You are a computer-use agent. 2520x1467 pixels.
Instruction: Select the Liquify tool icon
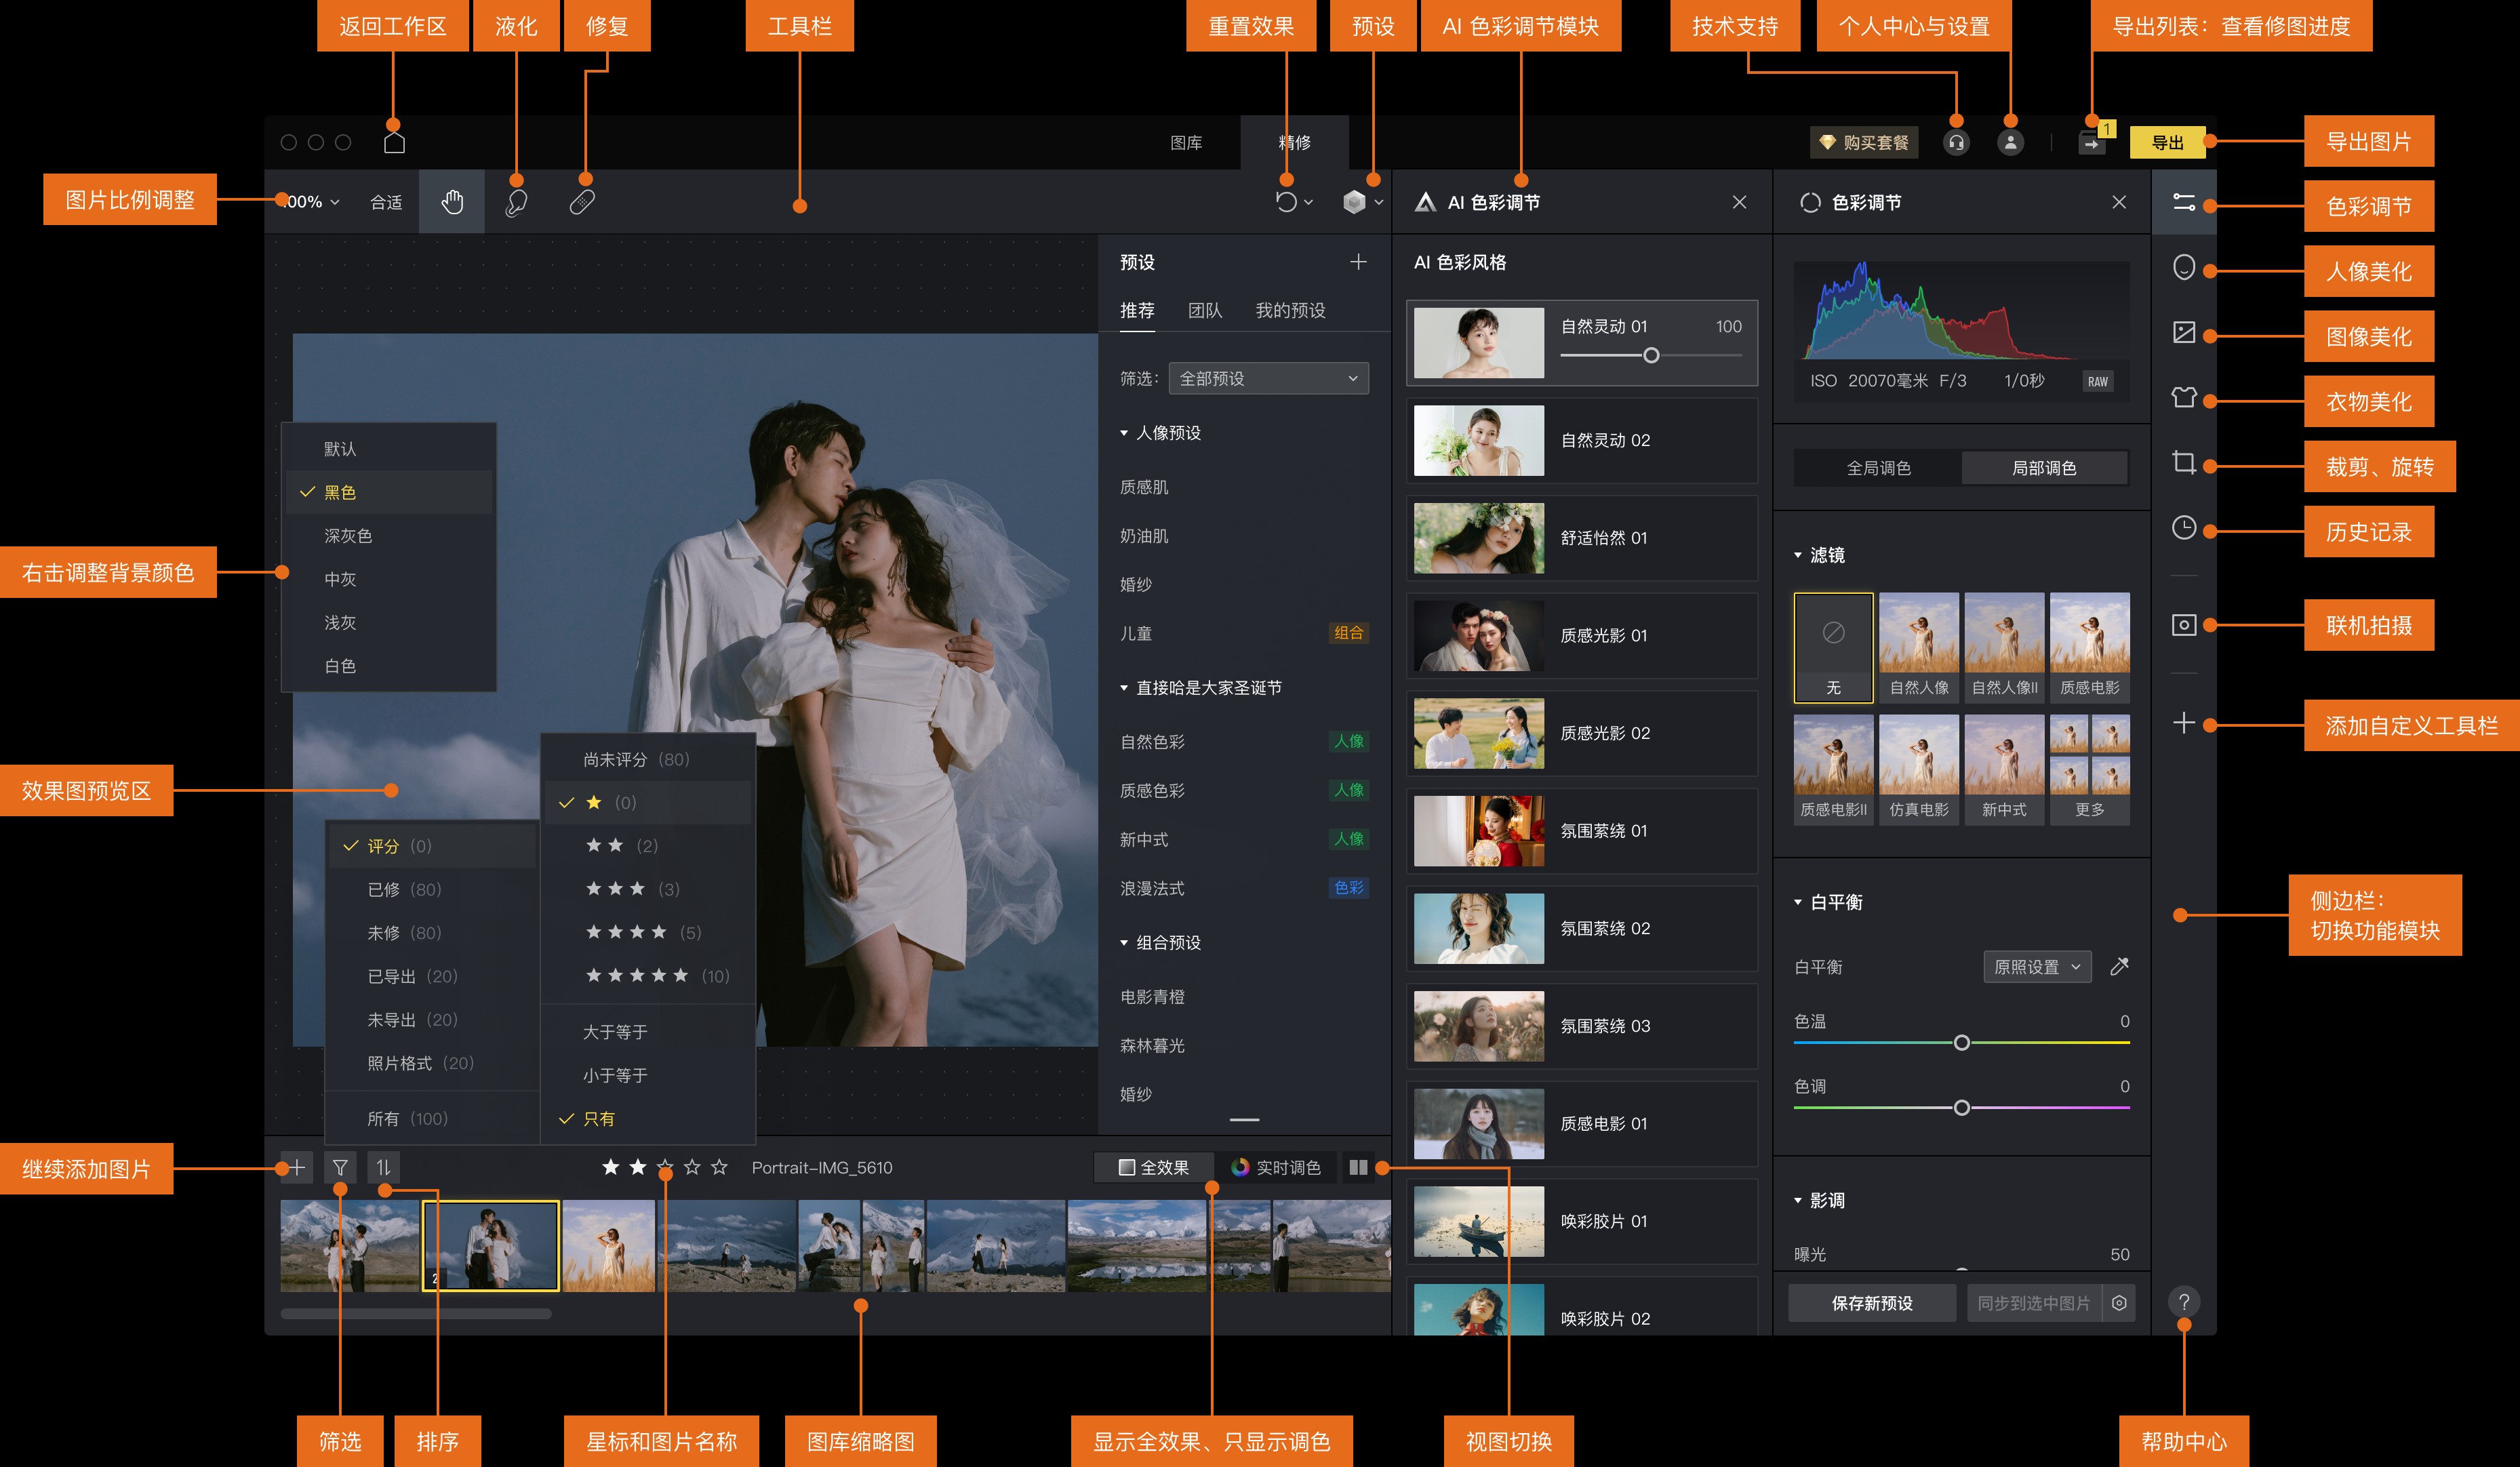(x=516, y=202)
